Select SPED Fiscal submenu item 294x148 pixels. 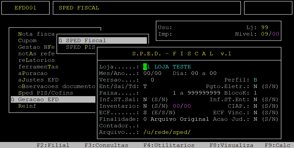coord(102,41)
